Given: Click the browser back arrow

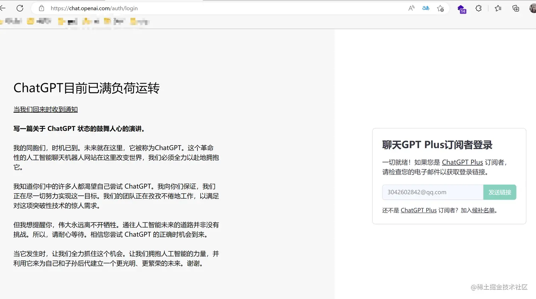Looking at the screenshot, I should 2,8.
